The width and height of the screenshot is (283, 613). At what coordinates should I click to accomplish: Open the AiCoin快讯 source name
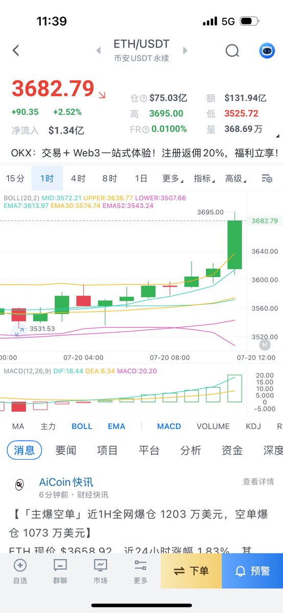[x=66, y=482]
